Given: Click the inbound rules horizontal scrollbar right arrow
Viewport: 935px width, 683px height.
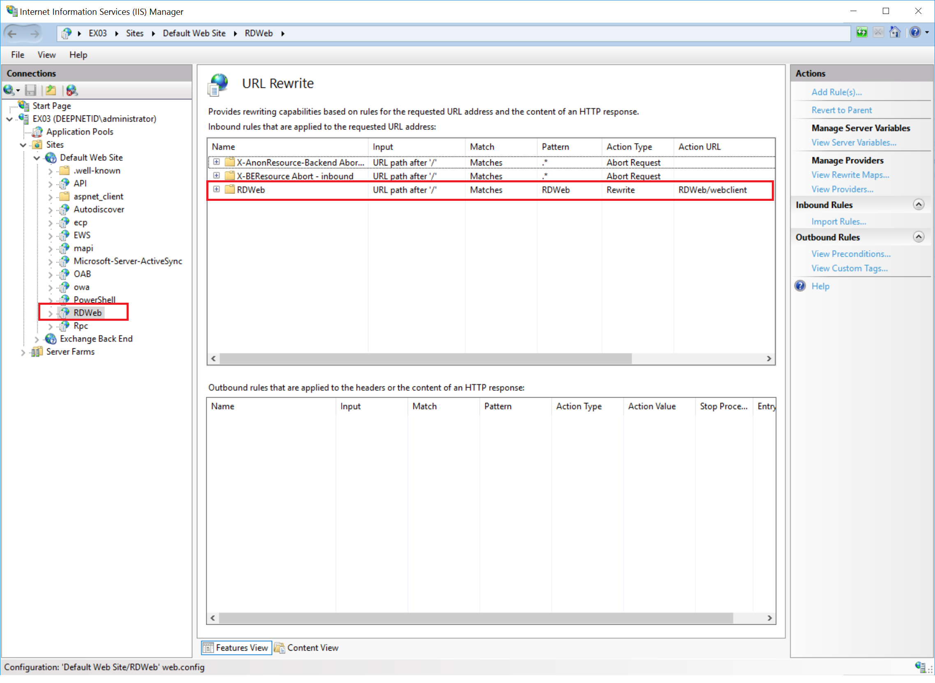Looking at the screenshot, I should click(769, 359).
